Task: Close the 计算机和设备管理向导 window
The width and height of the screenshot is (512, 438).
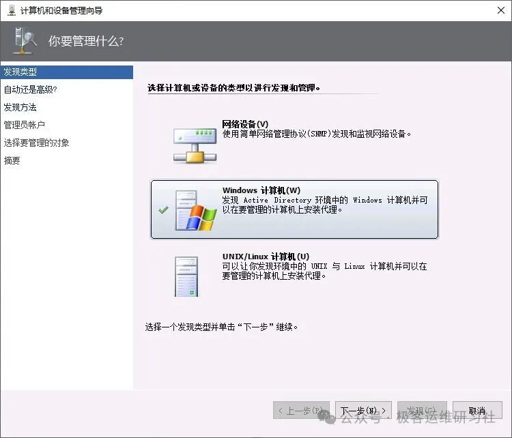Action: 501,10
